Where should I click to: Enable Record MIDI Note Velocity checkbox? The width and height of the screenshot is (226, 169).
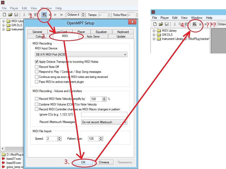point(37,99)
